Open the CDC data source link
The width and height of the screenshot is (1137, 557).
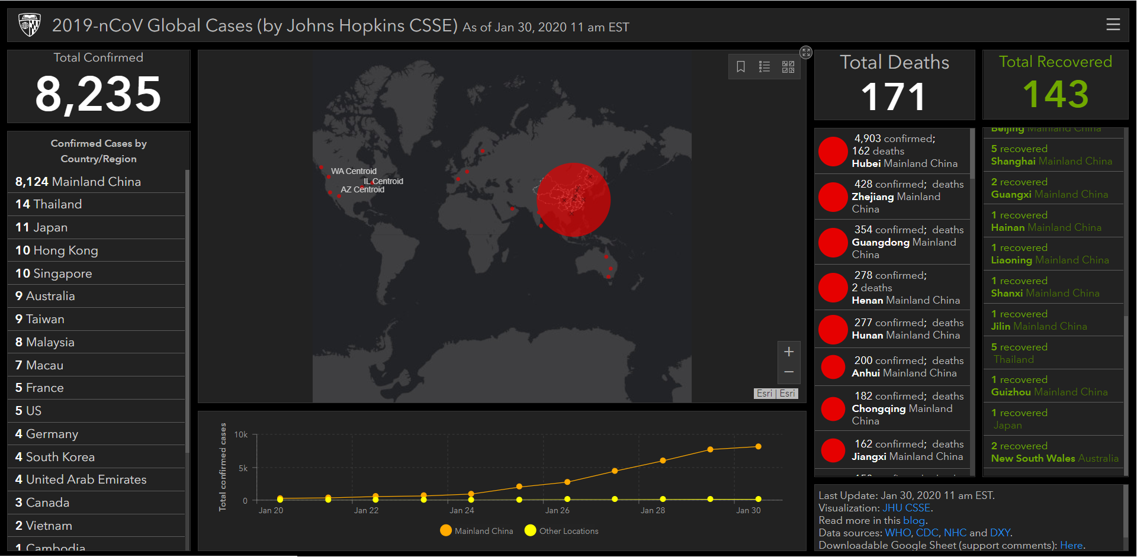pos(927,533)
